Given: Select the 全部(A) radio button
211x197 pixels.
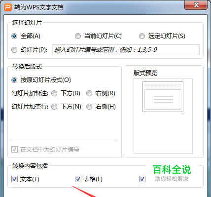Looking at the screenshot, I should coord(14,36).
